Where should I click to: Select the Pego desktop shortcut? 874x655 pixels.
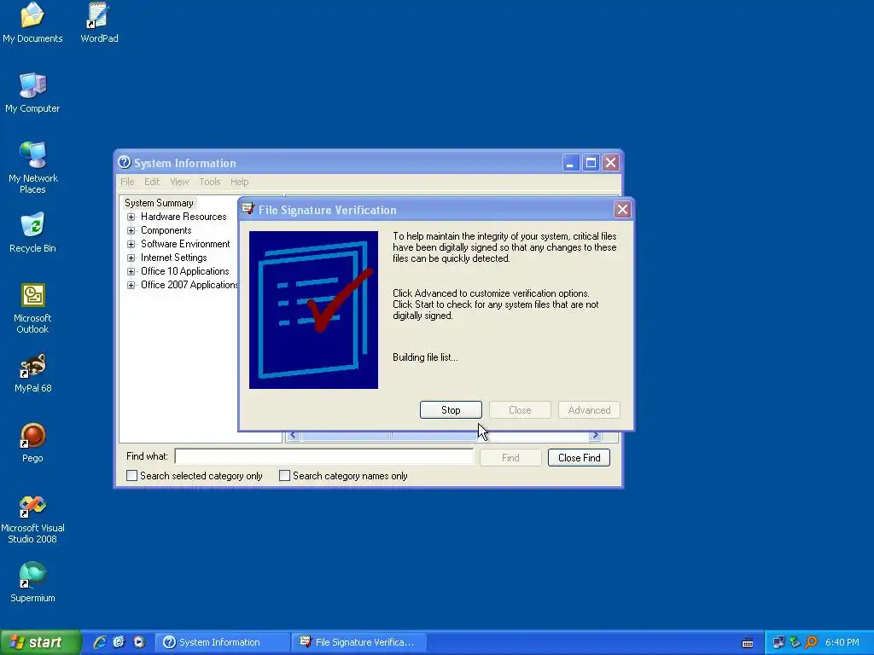coord(32,443)
